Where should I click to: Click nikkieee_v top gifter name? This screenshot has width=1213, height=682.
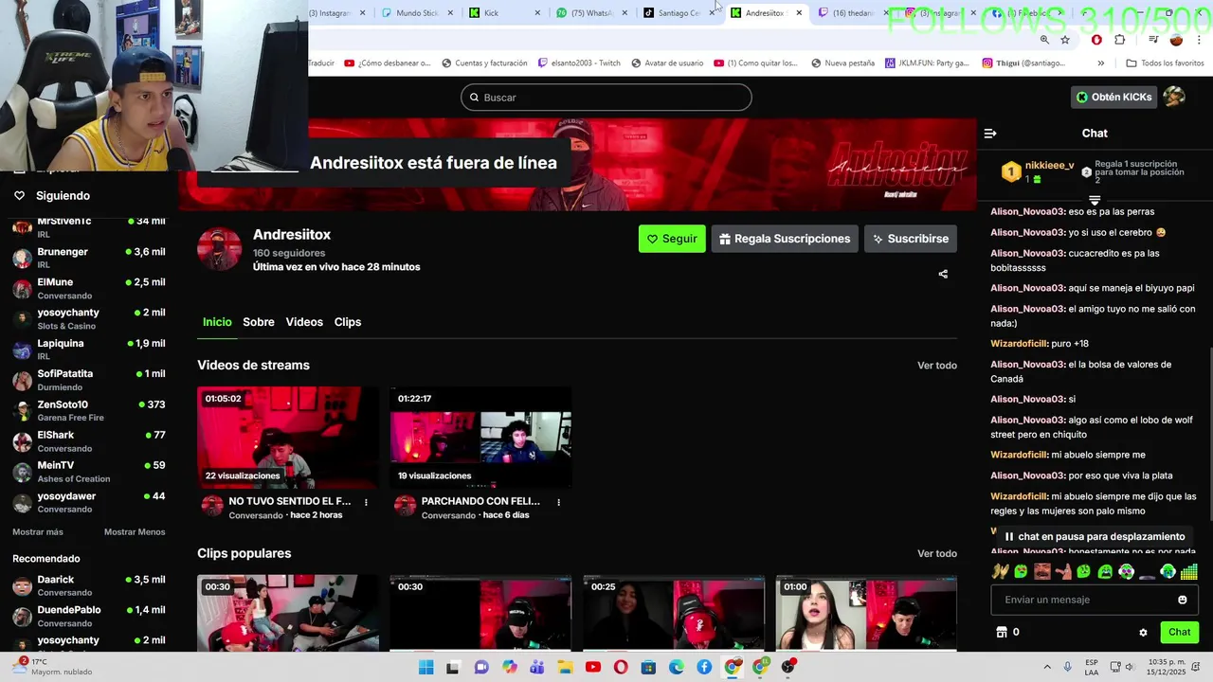click(x=1049, y=166)
